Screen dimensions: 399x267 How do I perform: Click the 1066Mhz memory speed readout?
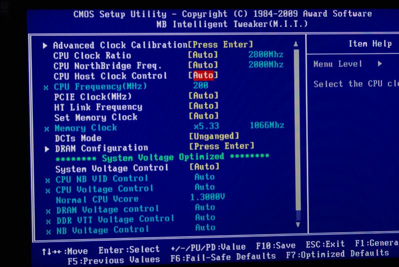coord(267,125)
